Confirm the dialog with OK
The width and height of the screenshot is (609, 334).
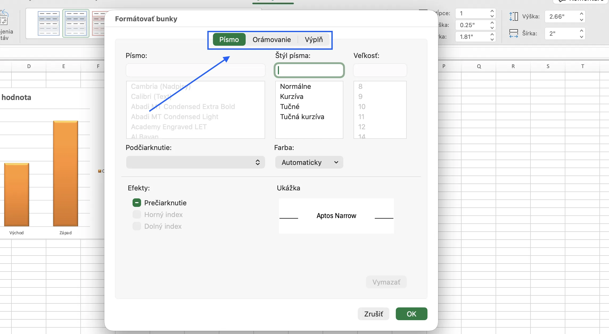(x=412, y=314)
